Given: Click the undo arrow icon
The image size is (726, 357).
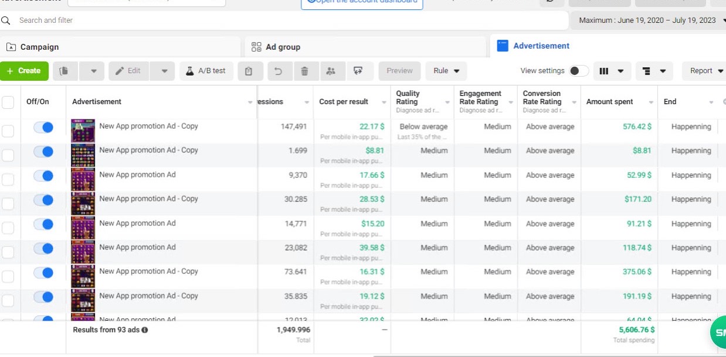Looking at the screenshot, I should [279, 71].
